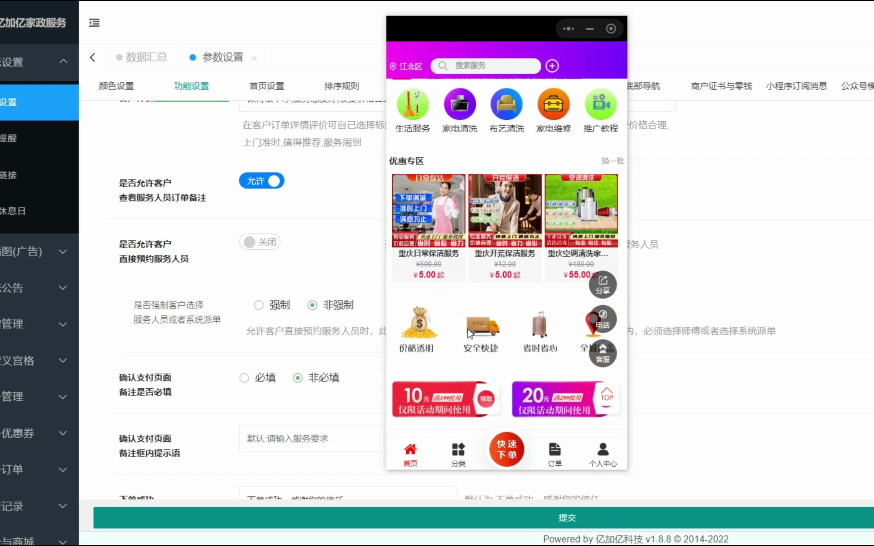Click the 搜索服务 search field
The height and width of the screenshot is (546, 874).
(x=486, y=66)
